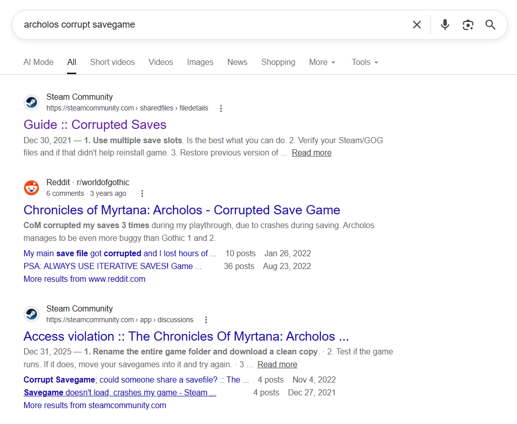Click the '10 posts' count text
Viewport: 517px width, 424px height.
click(x=241, y=253)
